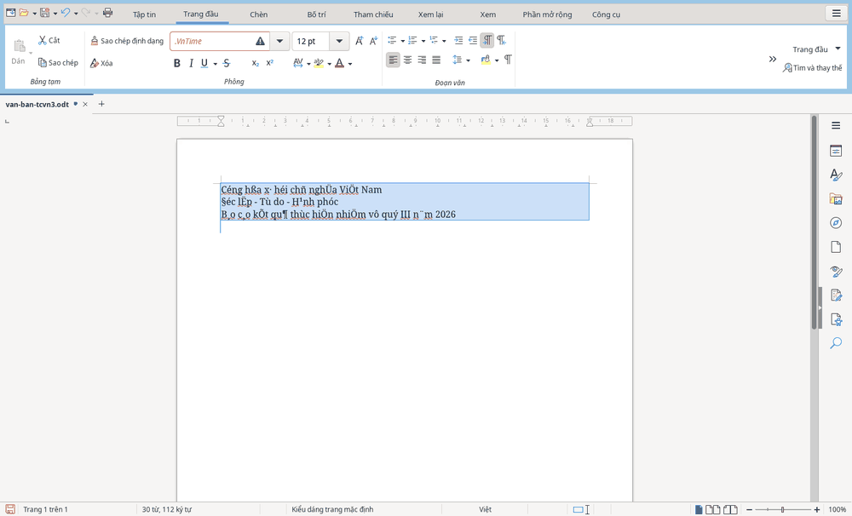This screenshot has height=516, width=852.
Task: Open the Properties panel in sidebar
Action: pyautogui.click(x=836, y=151)
